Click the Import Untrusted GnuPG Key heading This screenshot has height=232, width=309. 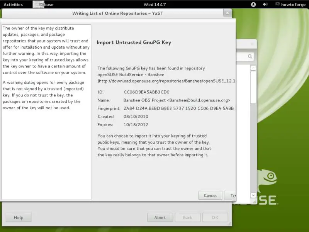pos(134,42)
